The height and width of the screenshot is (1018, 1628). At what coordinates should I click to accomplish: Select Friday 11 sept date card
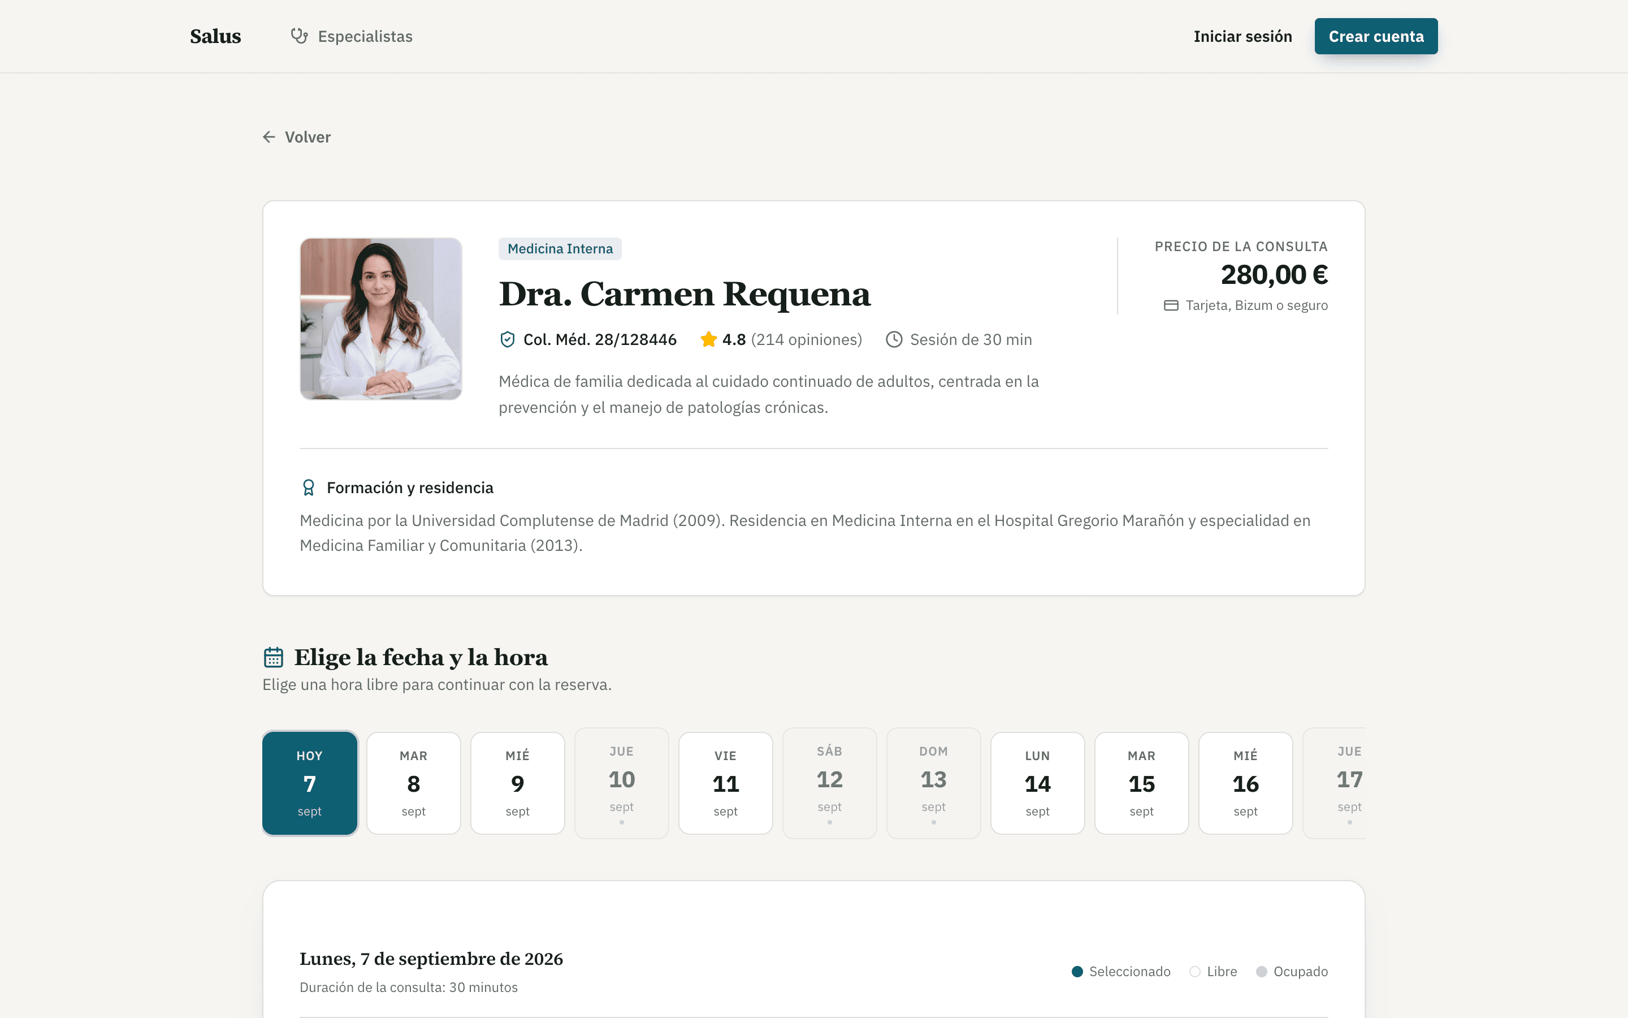point(726,783)
